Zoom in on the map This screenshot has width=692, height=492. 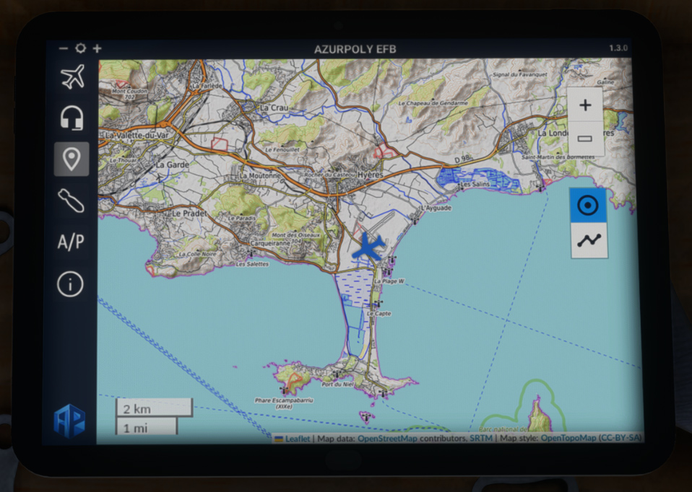(x=585, y=105)
